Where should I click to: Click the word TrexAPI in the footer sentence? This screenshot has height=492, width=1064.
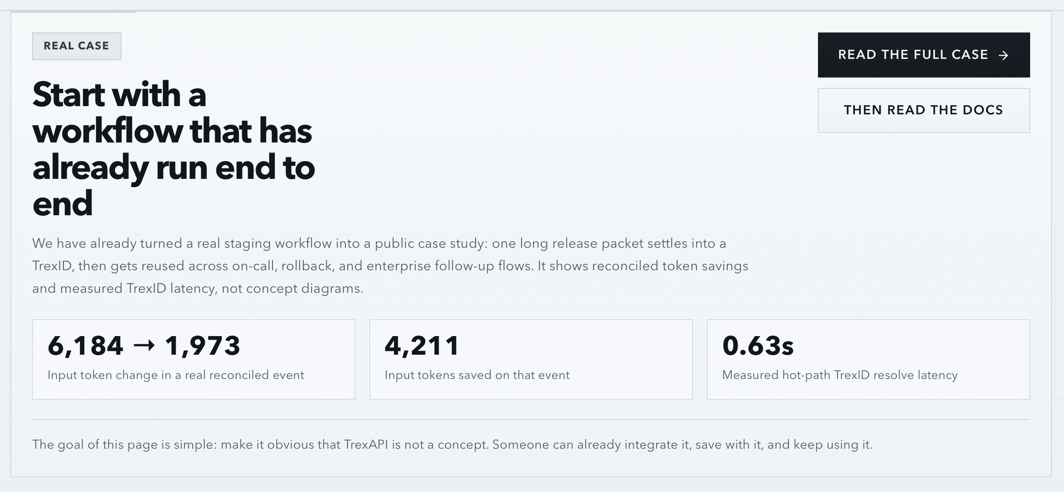click(366, 445)
